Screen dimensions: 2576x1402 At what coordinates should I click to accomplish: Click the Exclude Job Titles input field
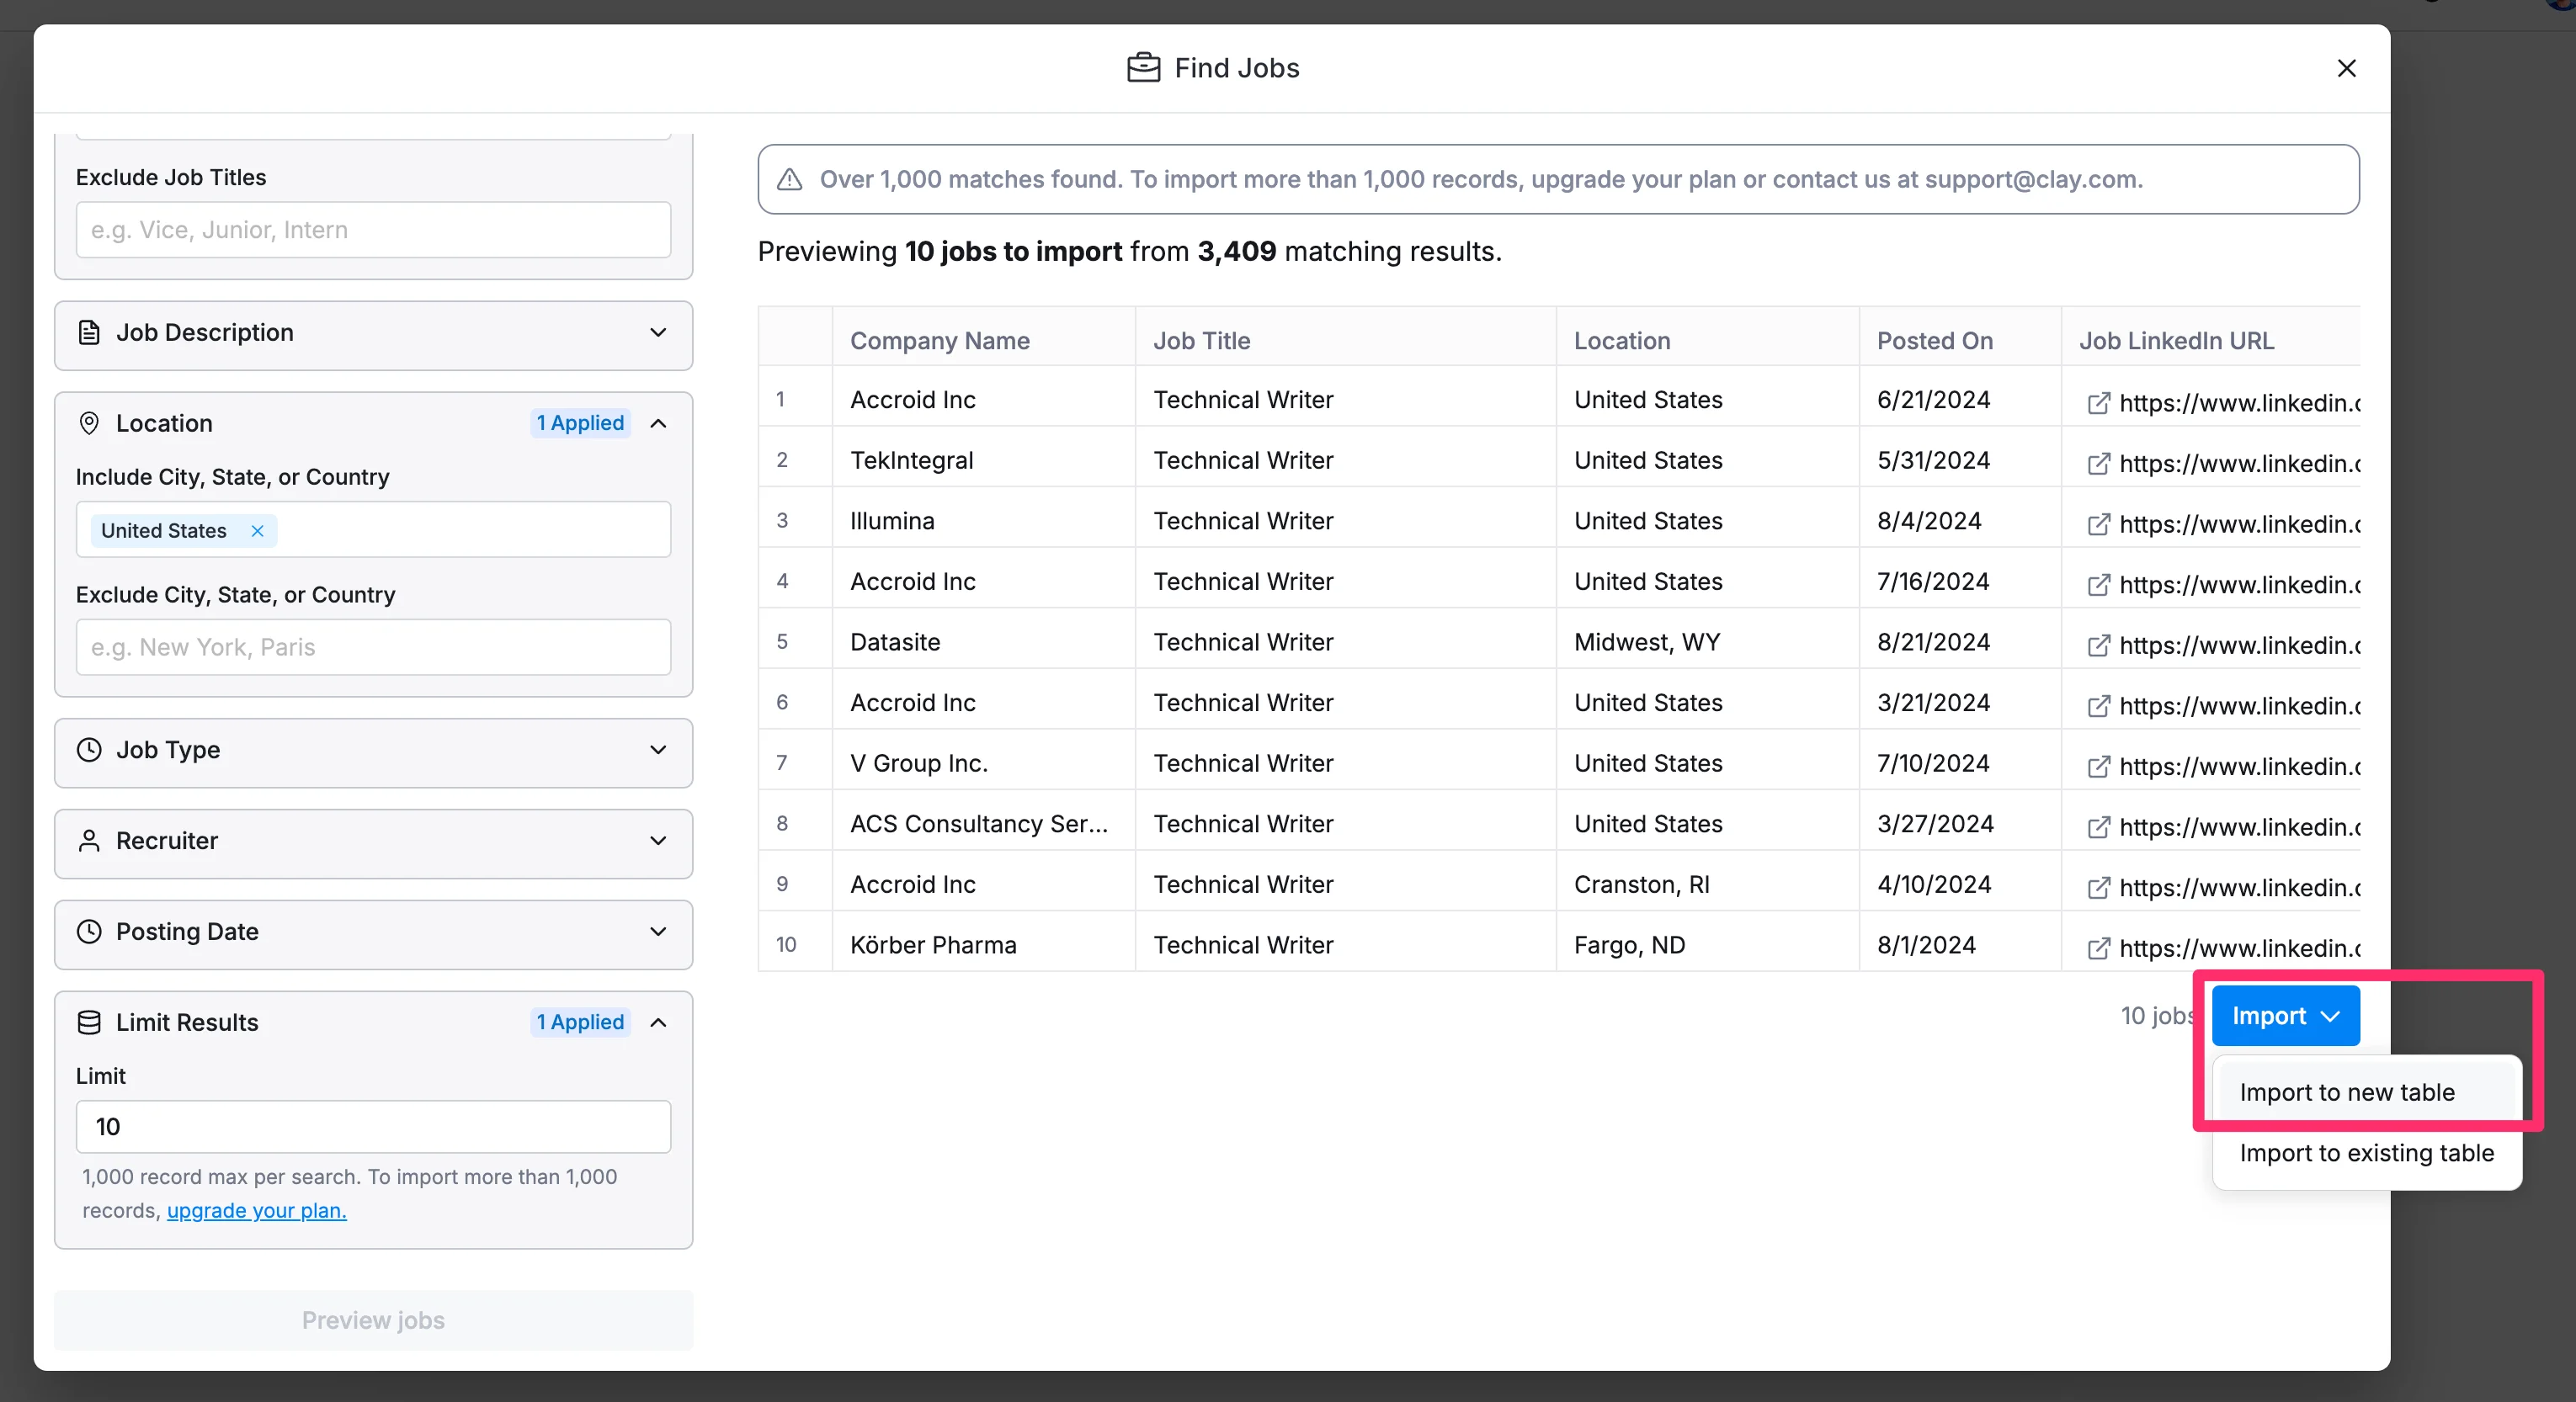pos(373,230)
